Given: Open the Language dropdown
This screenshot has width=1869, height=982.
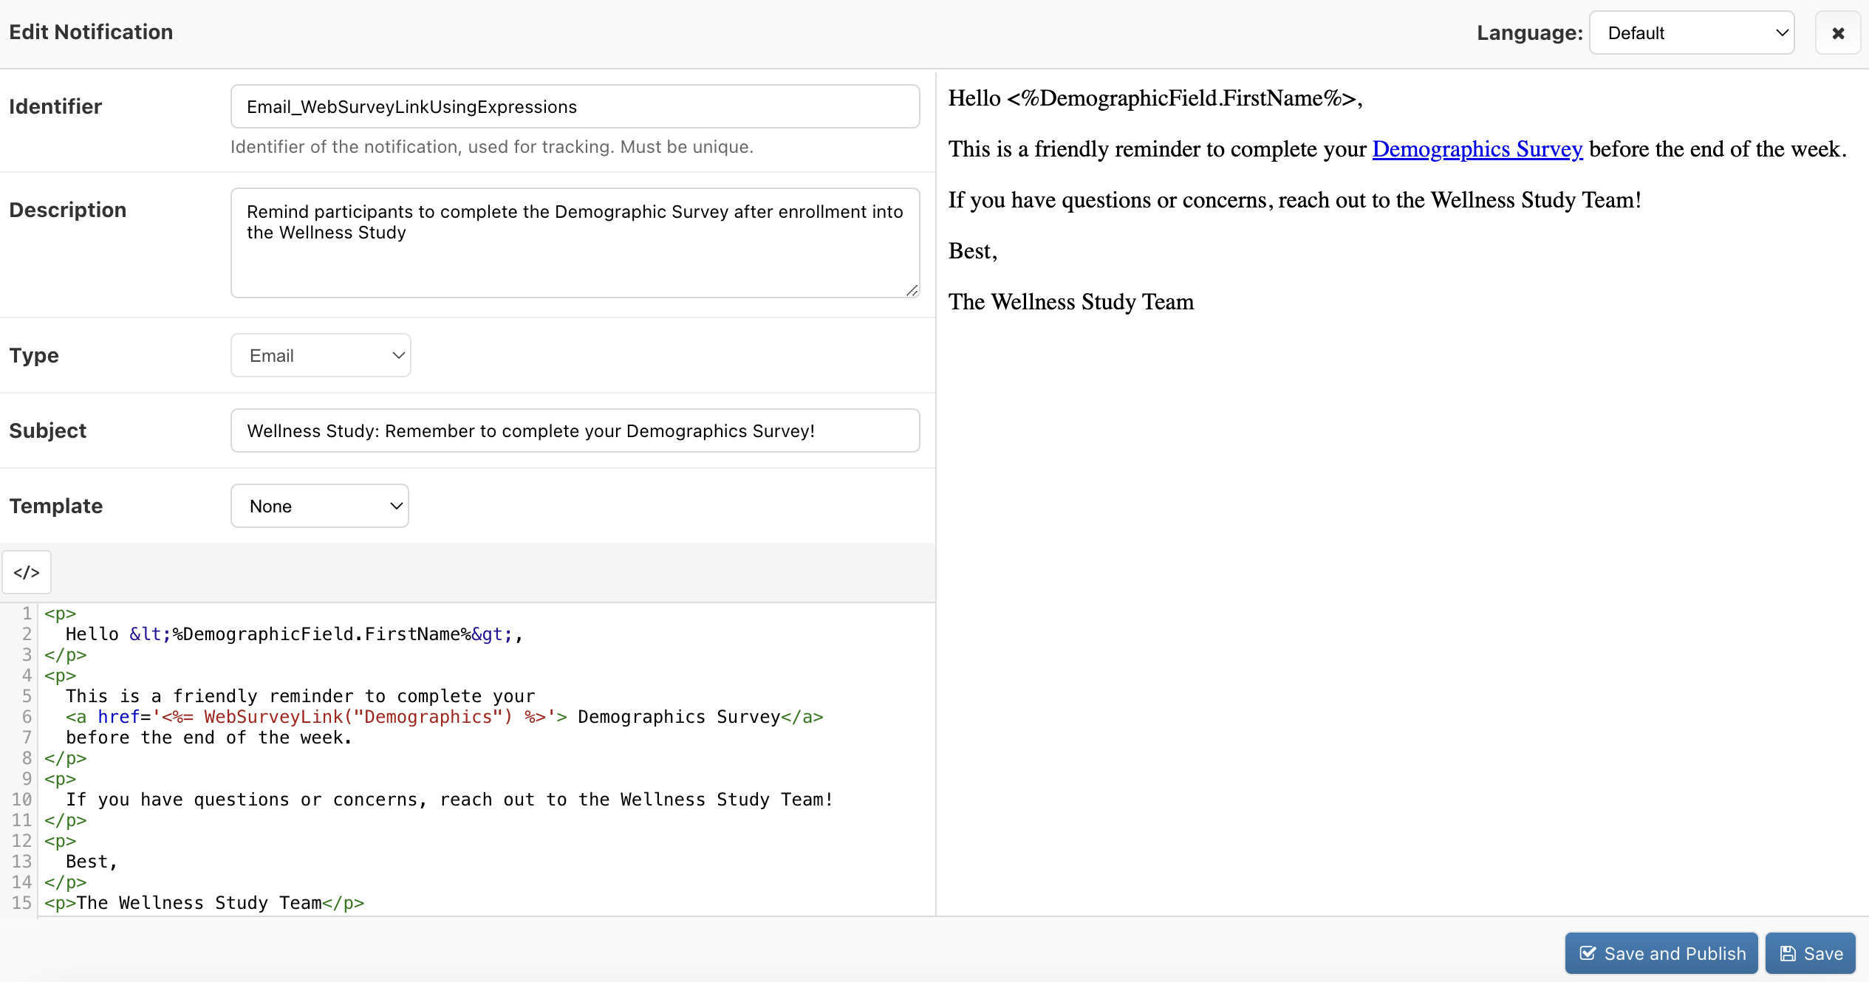Looking at the screenshot, I should coord(1692,33).
